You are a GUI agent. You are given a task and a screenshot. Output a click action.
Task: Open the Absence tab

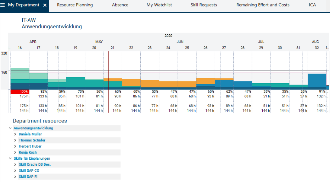(x=120, y=5)
